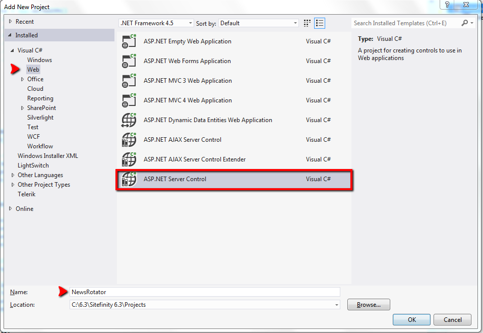This screenshot has width=483, height=333.
Task: Expand the Other Project Types node
Action: [x=13, y=185]
